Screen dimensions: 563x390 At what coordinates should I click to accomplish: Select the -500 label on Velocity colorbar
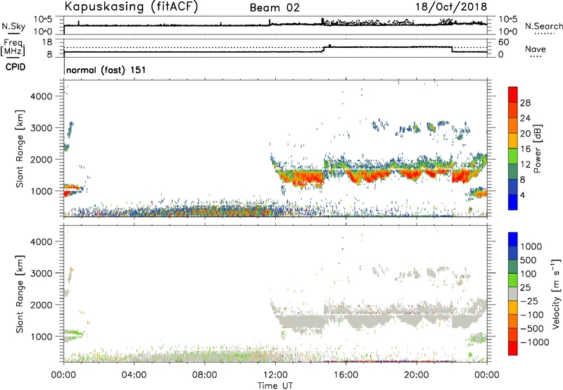[x=532, y=329]
